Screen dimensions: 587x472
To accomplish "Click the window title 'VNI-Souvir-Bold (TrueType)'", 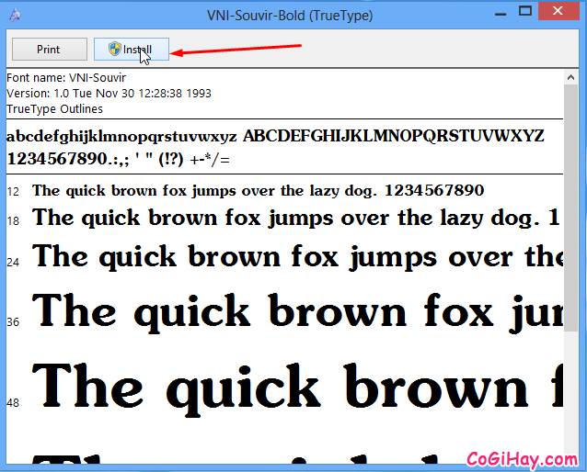I will (290, 16).
